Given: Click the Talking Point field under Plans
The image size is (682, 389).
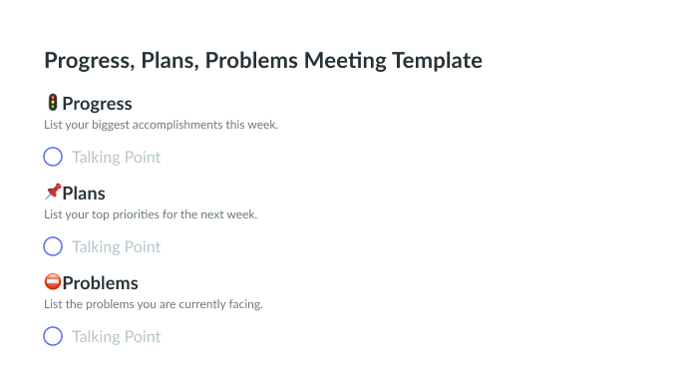Looking at the screenshot, I should [116, 246].
